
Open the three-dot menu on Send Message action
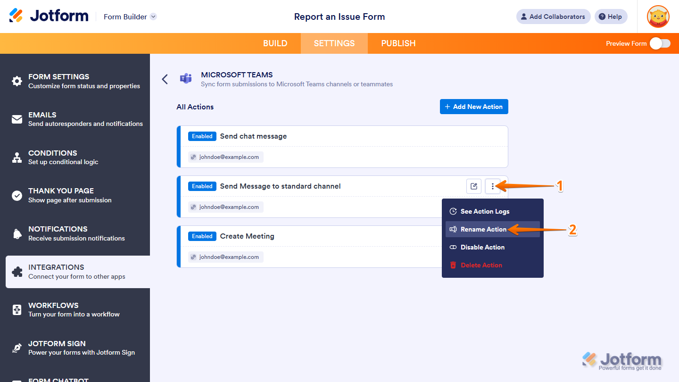[492, 186]
